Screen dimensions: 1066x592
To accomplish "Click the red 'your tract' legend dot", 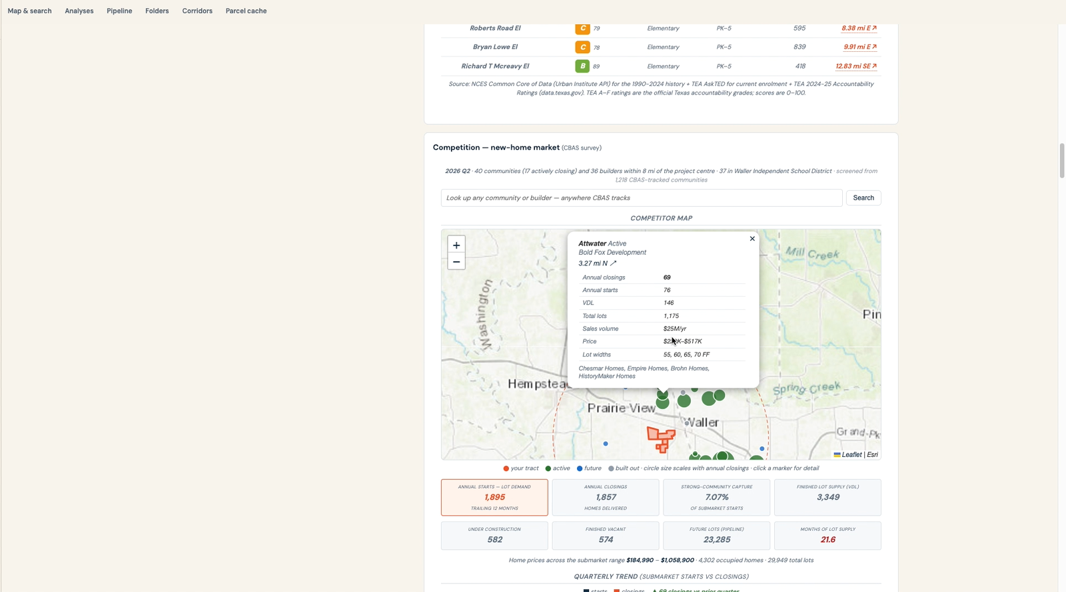I will [506, 469].
